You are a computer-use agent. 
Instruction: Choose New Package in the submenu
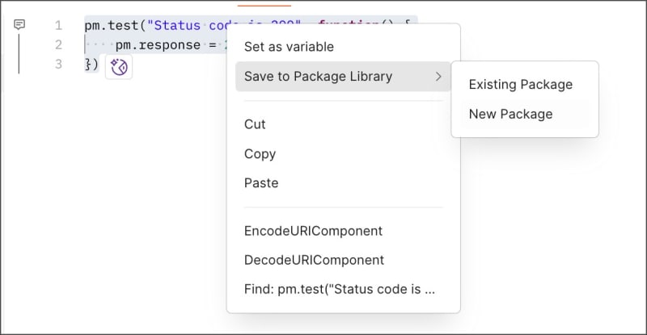(510, 114)
